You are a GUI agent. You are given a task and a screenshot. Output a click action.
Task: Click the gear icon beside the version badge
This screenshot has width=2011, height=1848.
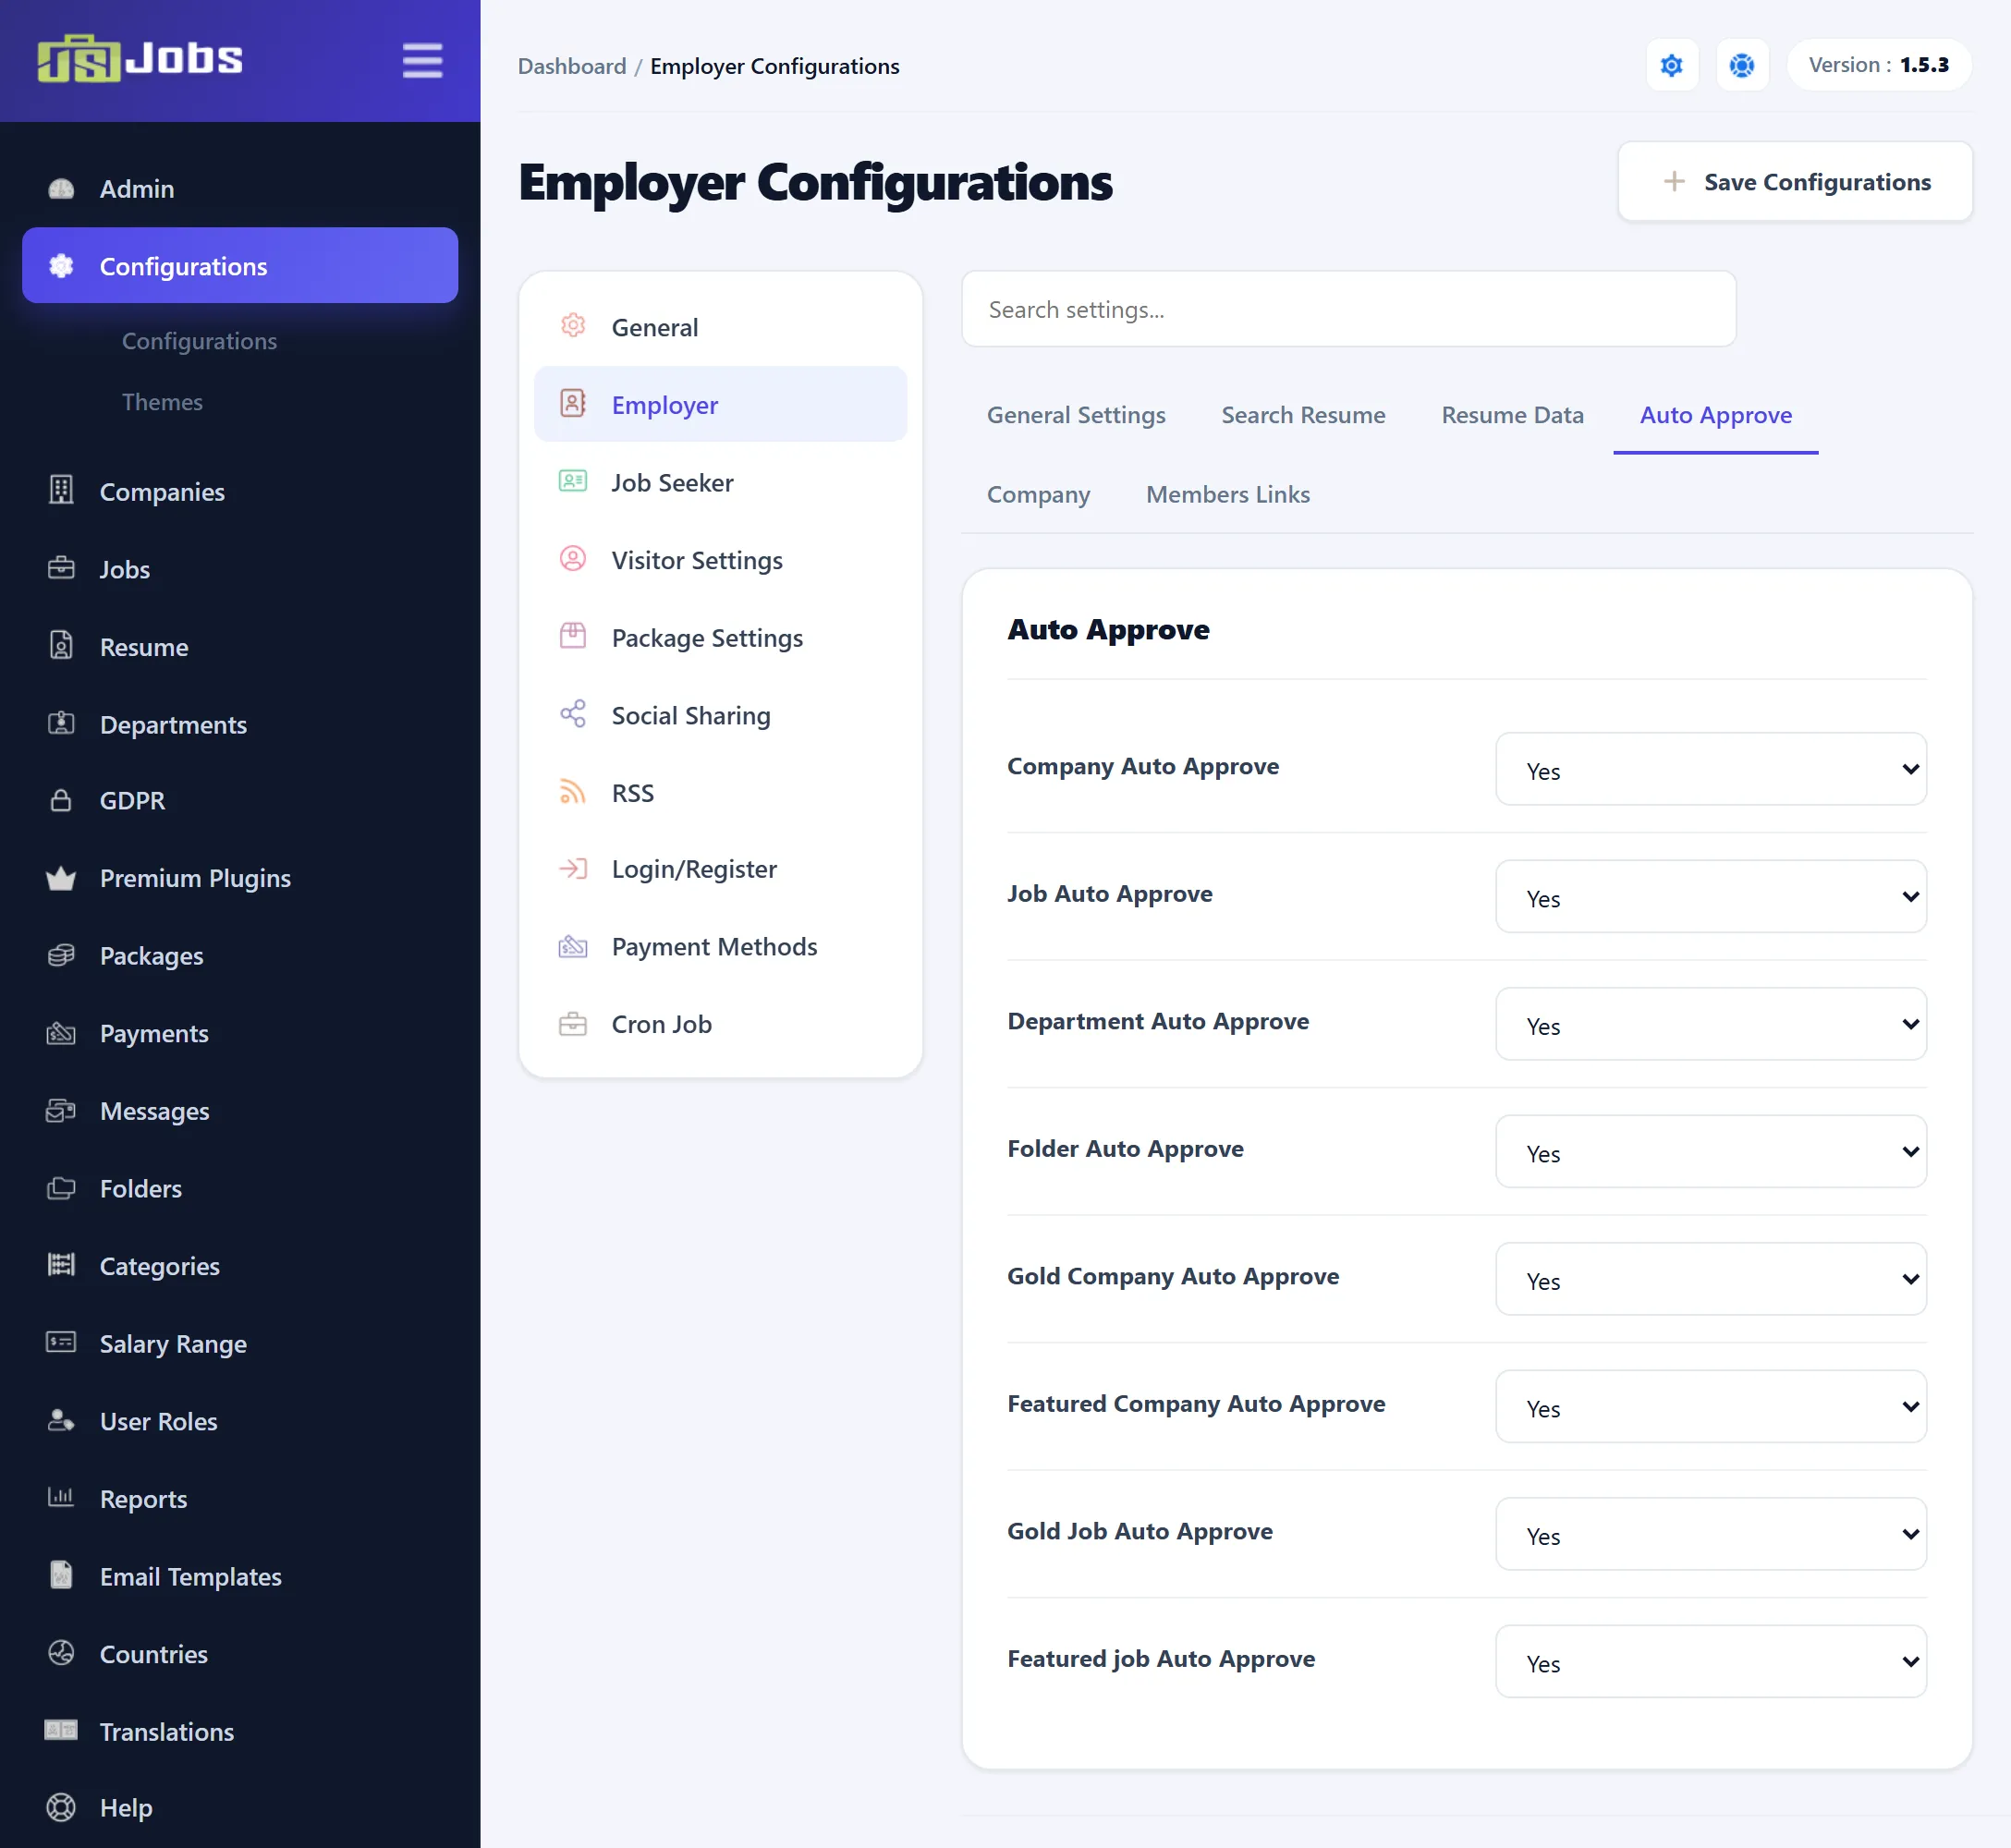pos(1671,65)
